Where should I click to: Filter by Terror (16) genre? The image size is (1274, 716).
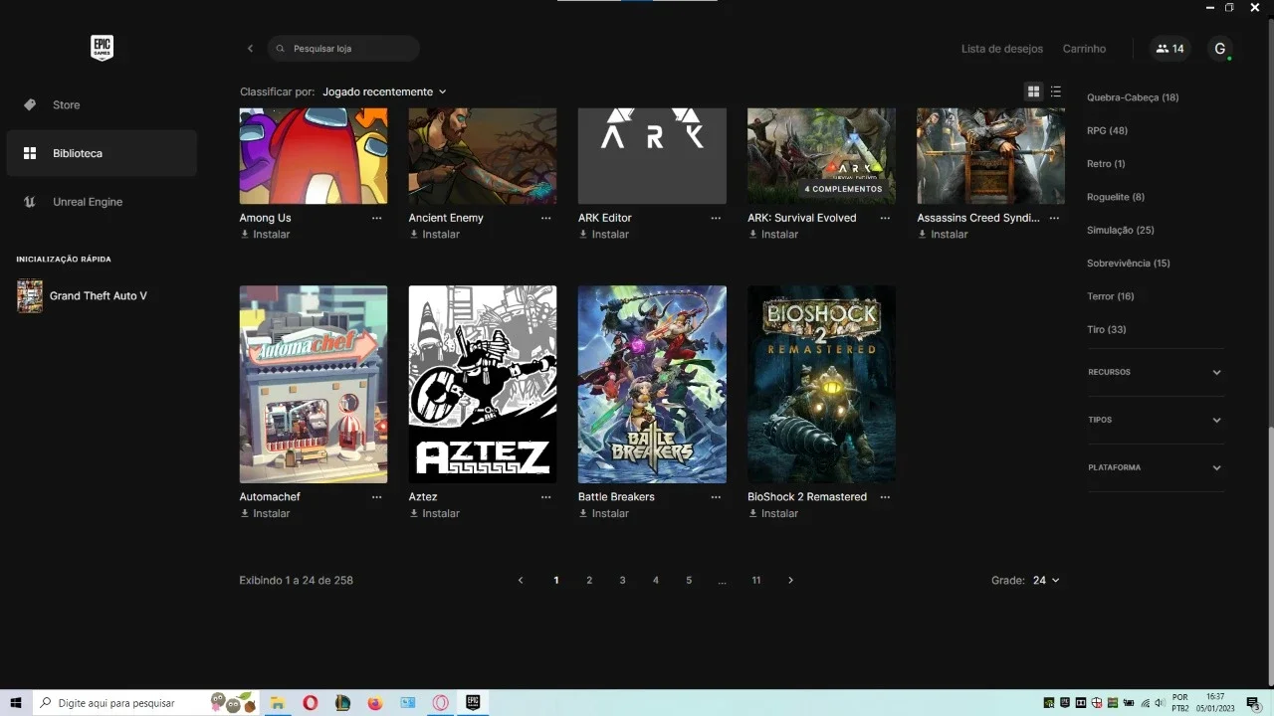click(1111, 296)
